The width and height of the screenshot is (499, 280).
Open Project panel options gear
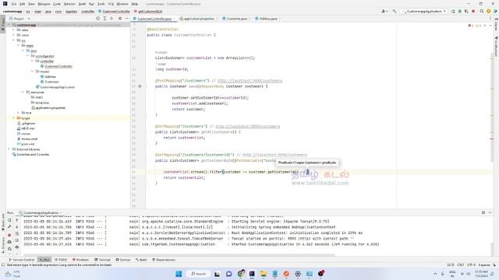tap(120, 19)
